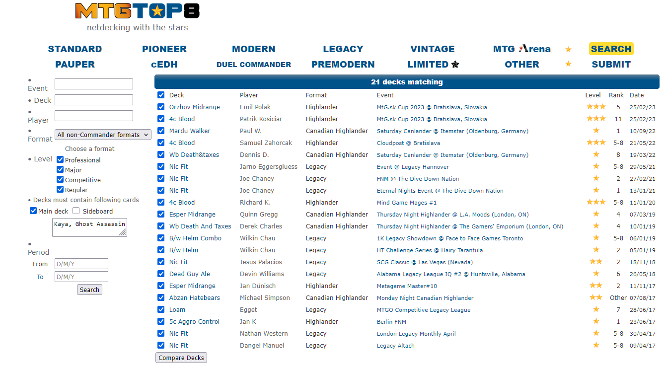Click the card list box containing Kaya, Ghost Assassin
Image resolution: width=667 pixels, height=367 pixels.
pyautogui.click(x=90, y=227)
